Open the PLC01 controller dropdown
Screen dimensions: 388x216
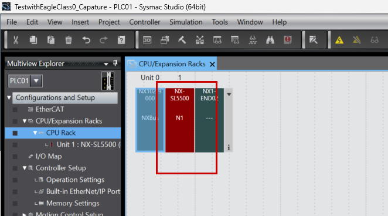36,81
